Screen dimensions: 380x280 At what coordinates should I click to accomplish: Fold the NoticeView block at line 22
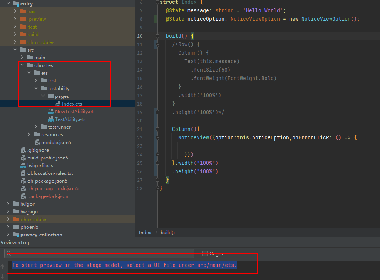[157, 138]
